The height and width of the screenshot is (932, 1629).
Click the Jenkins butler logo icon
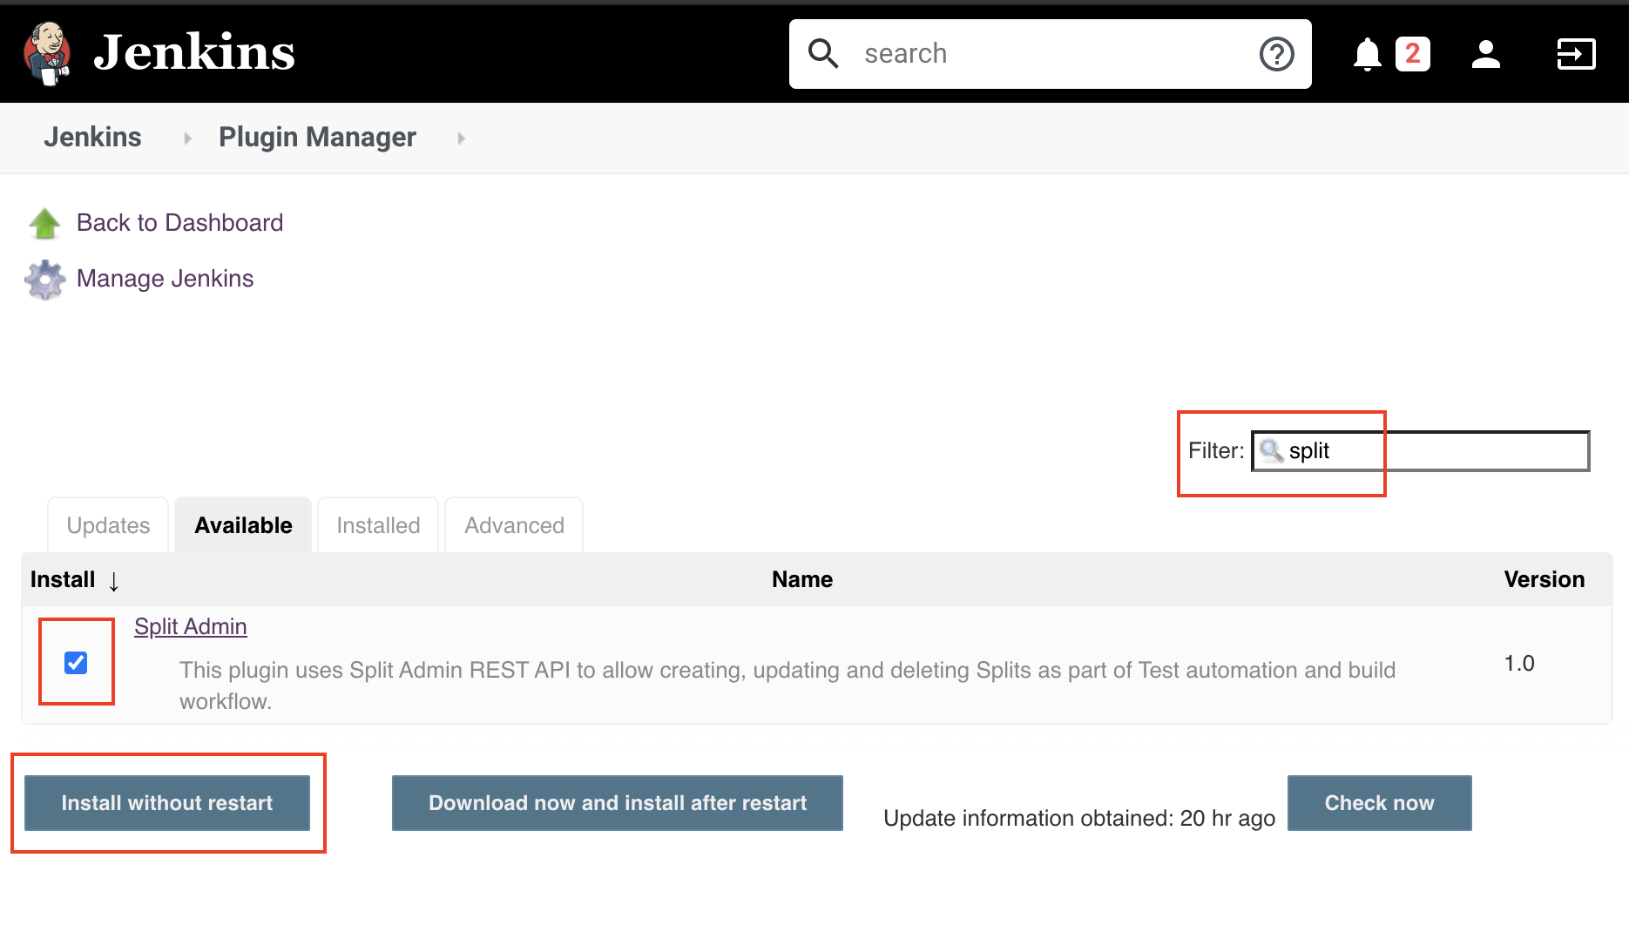click(x=47, y=53)
